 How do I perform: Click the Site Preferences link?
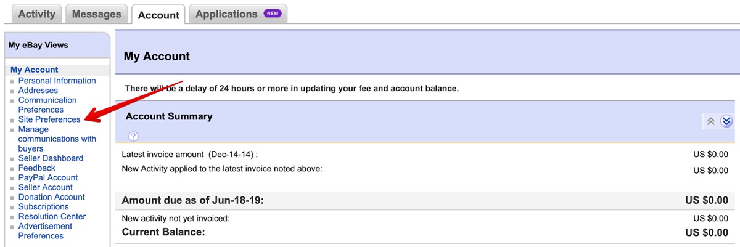[49, 119]
